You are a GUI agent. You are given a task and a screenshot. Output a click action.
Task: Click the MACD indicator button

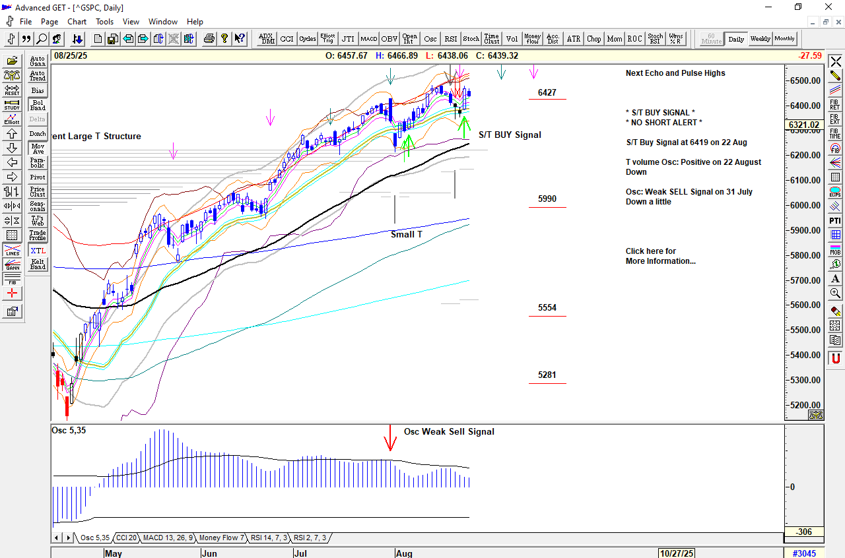(368, 39)
